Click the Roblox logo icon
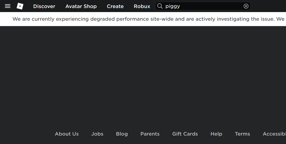This screenshot has width=286, height=144. (20, 6)
